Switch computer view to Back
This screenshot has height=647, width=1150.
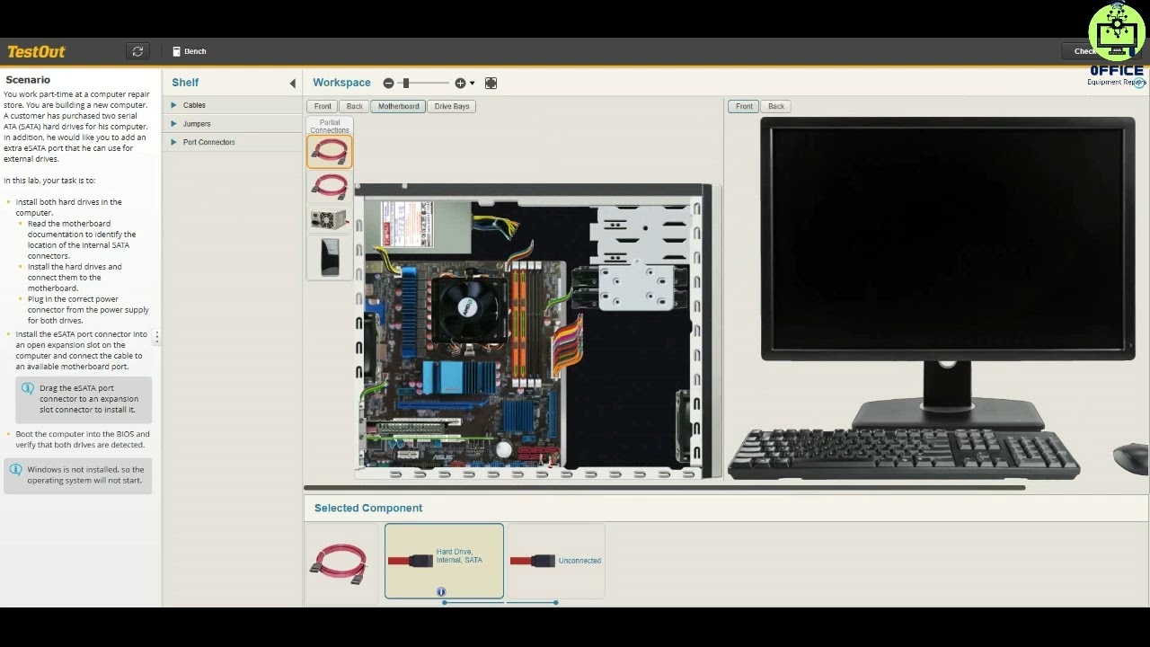point(354,106)
